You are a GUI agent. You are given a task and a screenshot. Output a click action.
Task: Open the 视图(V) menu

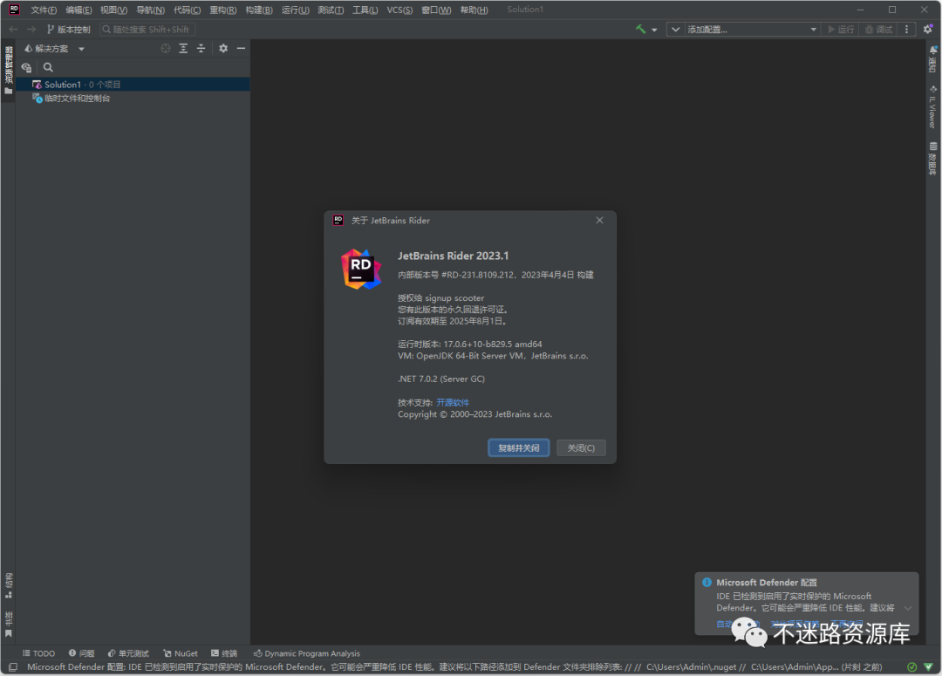pos(113,10)
